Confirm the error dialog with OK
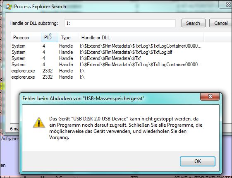The image size is (232, 178). tap(198, 161)
